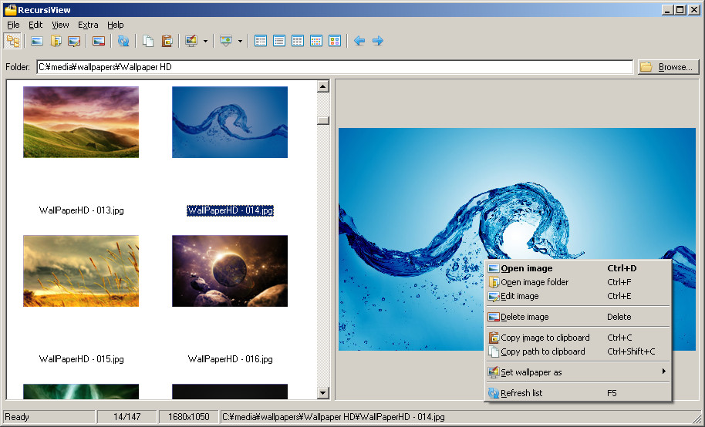Go back with the left arrow icon

[x=359, y=41]
